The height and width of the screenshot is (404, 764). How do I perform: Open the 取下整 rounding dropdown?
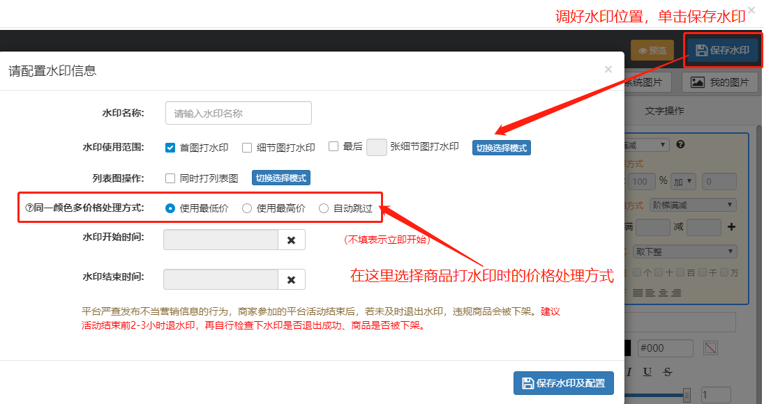click(684, 251)
